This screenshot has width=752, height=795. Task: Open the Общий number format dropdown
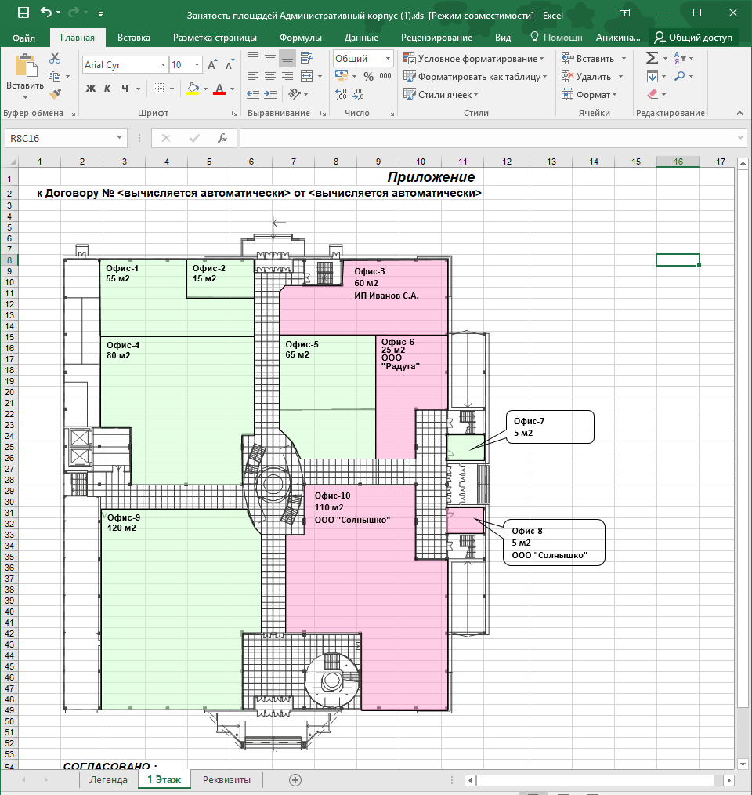click(388, 59)
